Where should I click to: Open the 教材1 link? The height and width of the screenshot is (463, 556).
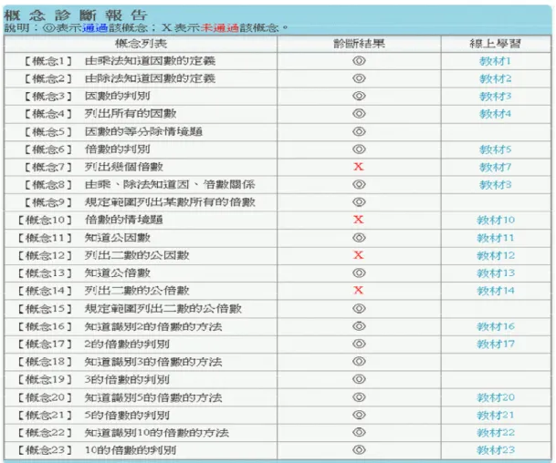[x=495, y=61]
